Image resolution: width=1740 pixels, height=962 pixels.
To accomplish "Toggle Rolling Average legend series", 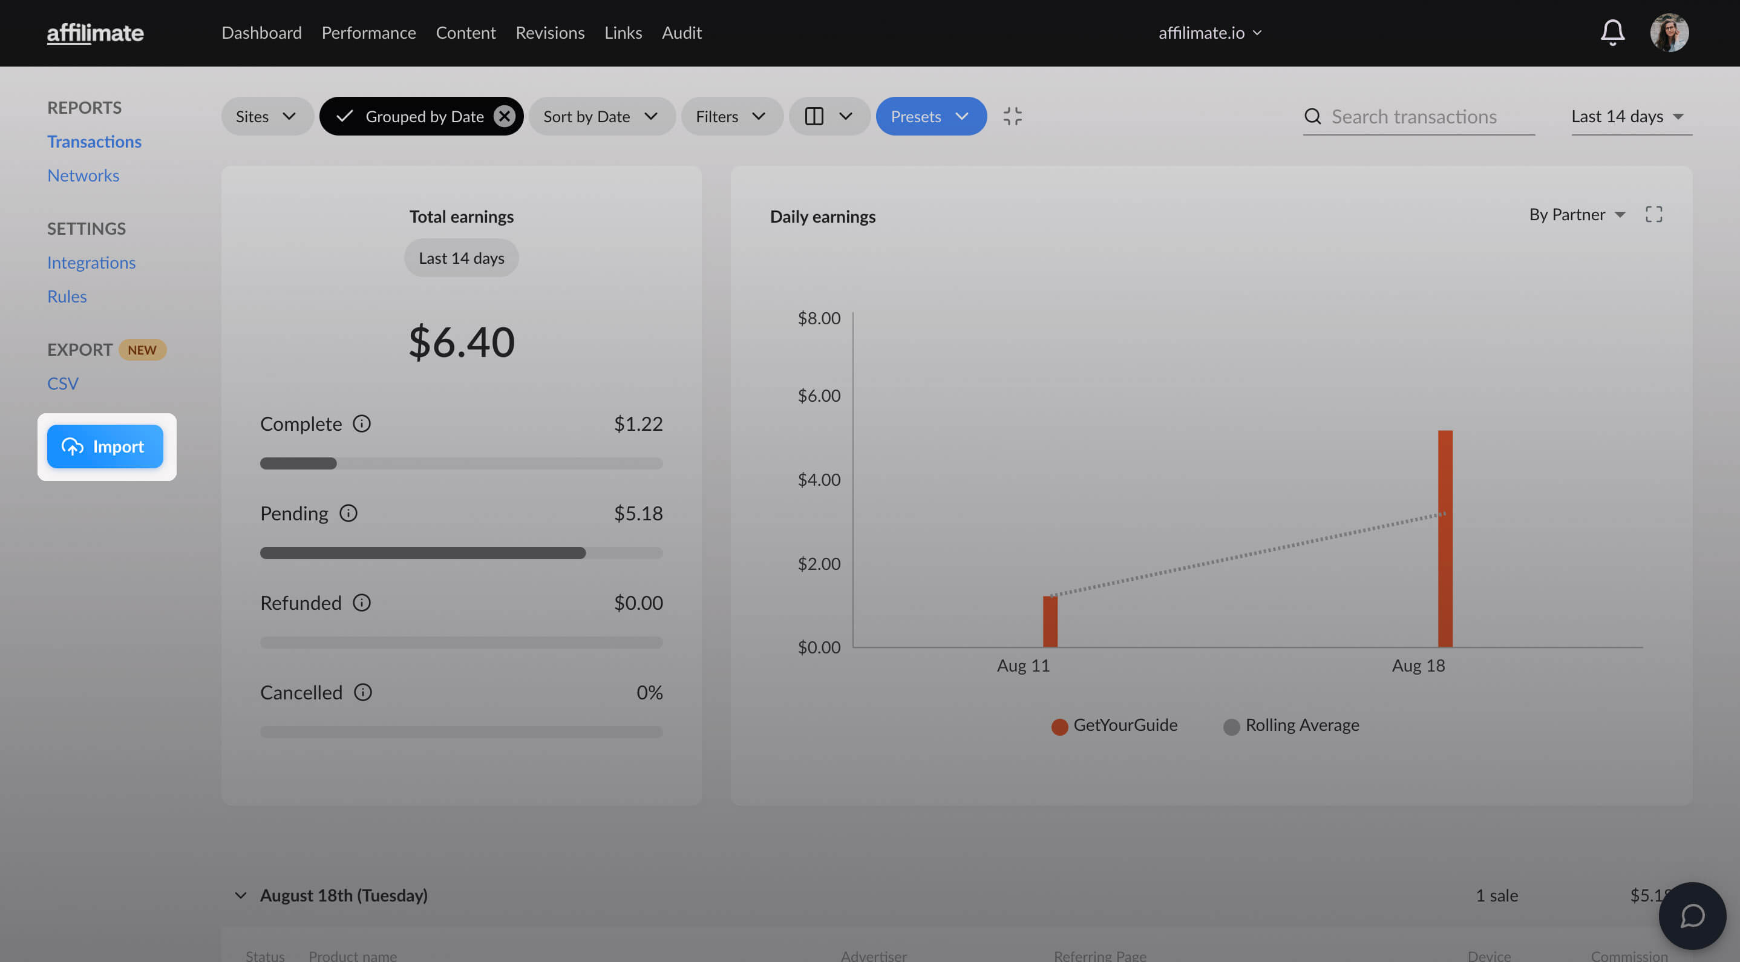I will (x=1292, y=725).
